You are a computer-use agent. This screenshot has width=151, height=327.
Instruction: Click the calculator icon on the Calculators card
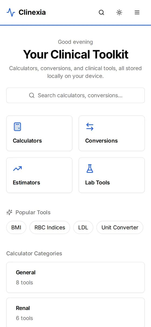pyautogui.click(x=17, y=127)
